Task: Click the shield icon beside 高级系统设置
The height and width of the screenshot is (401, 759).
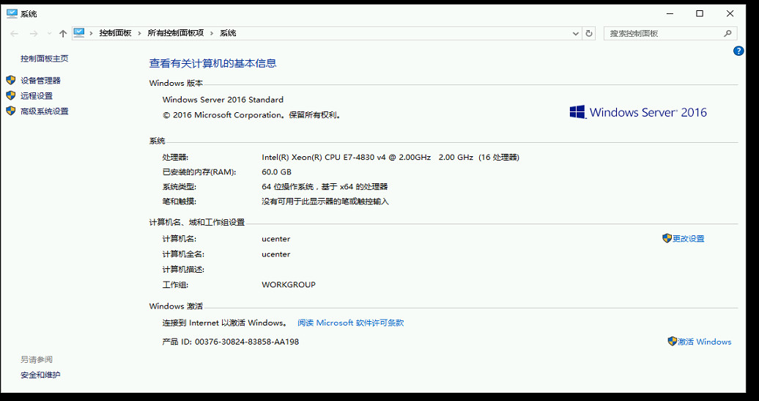Action: click(11, 111)
